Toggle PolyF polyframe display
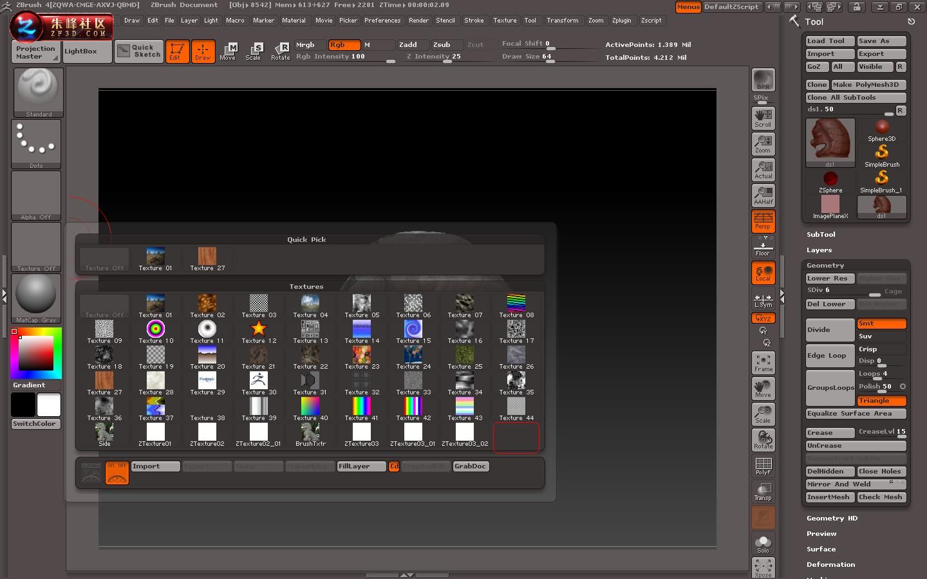 coord(763,466)
